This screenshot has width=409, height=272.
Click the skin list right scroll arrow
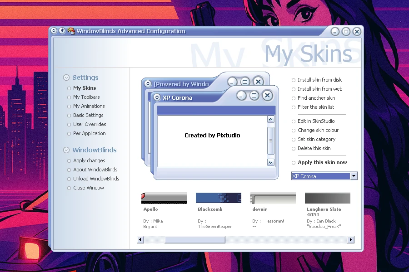click(350, 239)
